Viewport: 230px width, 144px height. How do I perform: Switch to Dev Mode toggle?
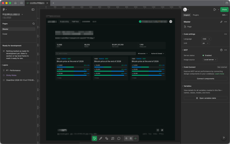135,138
